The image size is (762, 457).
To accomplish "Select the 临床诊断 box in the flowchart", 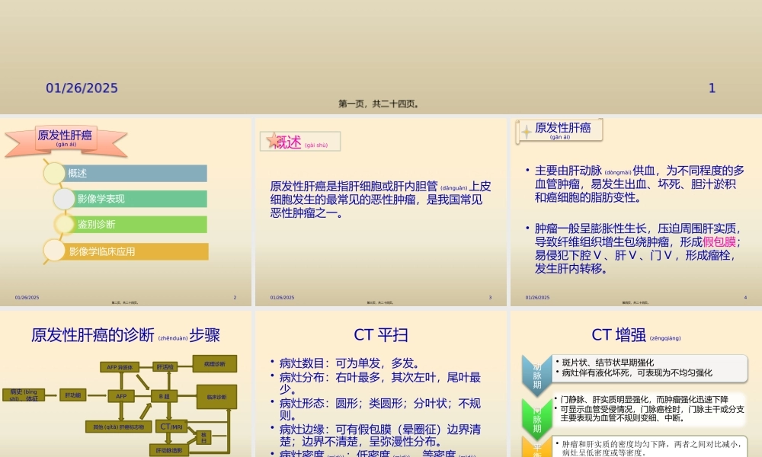I will click(216, 398).
